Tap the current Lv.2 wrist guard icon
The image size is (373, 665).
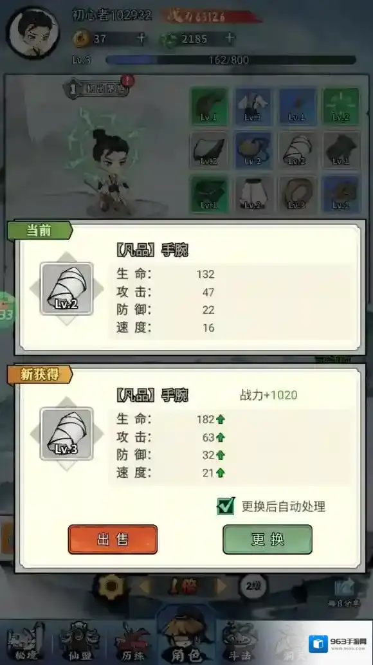tap(66, 288)
